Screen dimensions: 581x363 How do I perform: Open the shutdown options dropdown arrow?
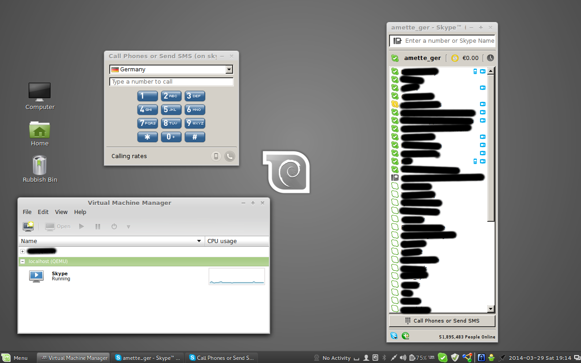point(128,226)
